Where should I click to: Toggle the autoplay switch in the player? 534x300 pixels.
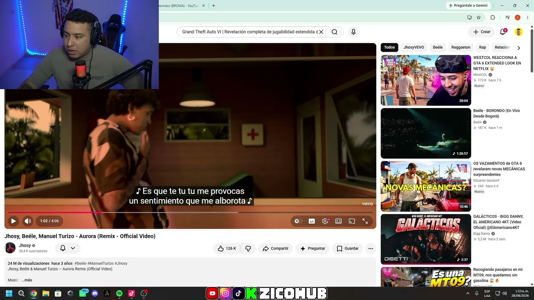(297, 221)
